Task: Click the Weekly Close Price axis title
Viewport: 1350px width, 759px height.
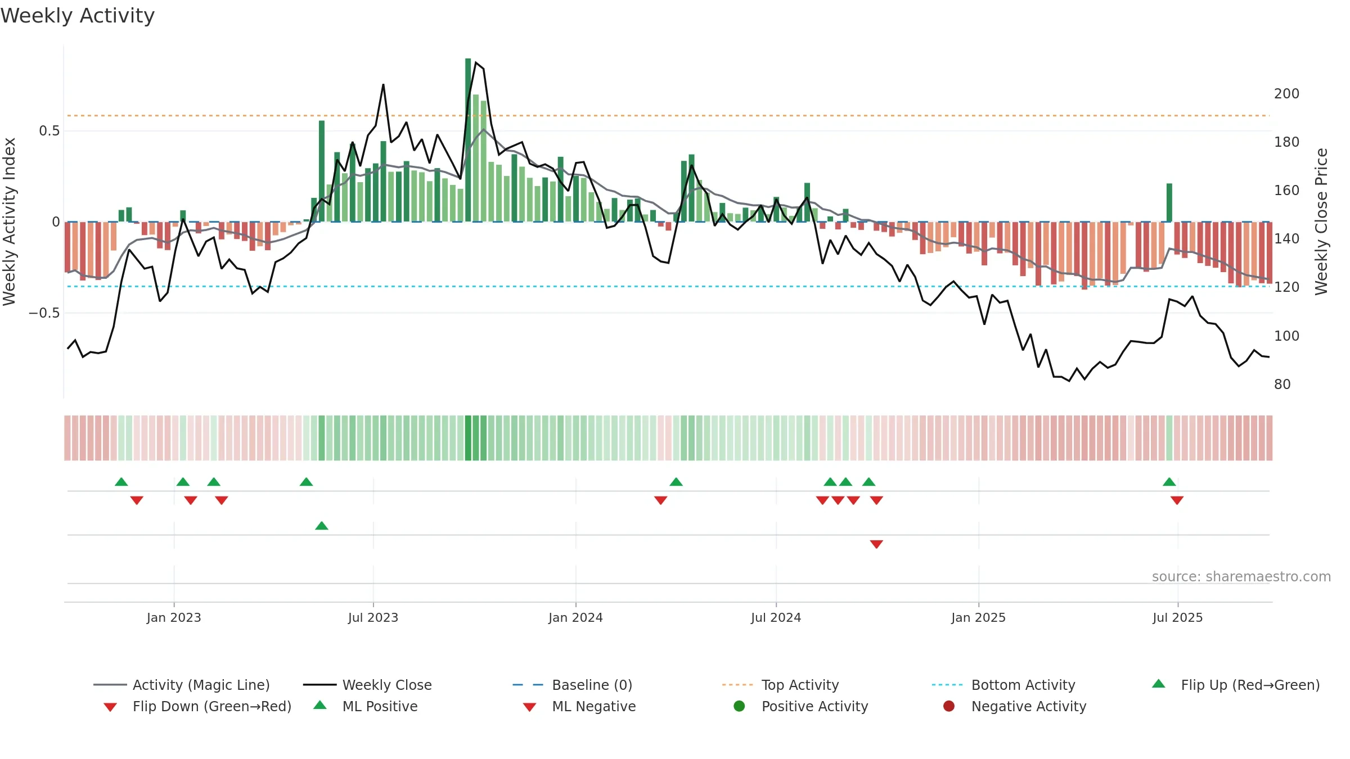Action: coord(1321,222)
